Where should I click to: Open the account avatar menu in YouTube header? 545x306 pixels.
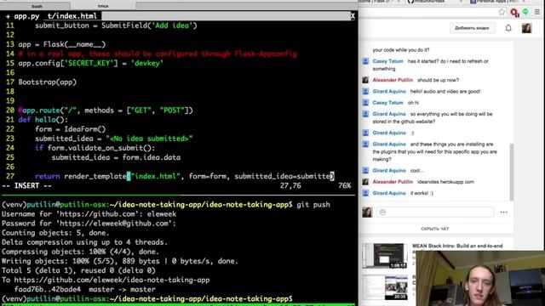pos(526,28)
